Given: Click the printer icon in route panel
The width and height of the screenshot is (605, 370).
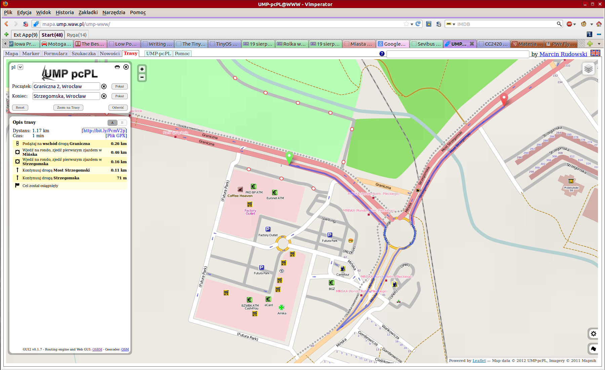Looking at the screenshot, I should pyautogui.click(x=117, y=67).
